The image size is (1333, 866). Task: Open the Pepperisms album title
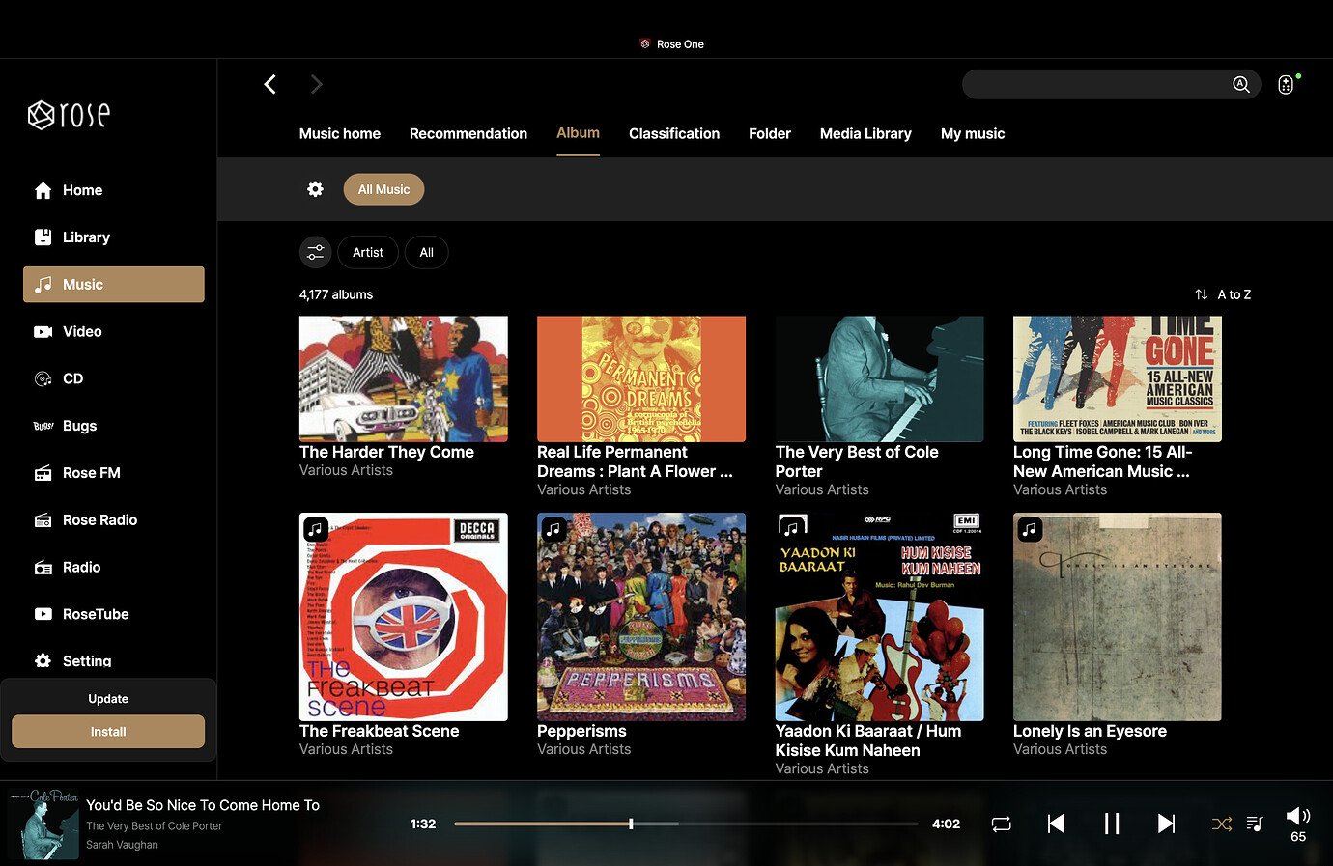coord(581,731)
